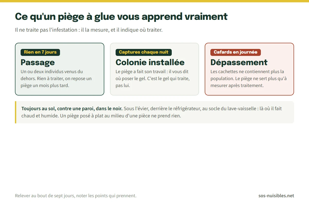The height and width of the screenshot is (206, 309).
Task: Click the "Passage" card title
Action: coord(38,62)
